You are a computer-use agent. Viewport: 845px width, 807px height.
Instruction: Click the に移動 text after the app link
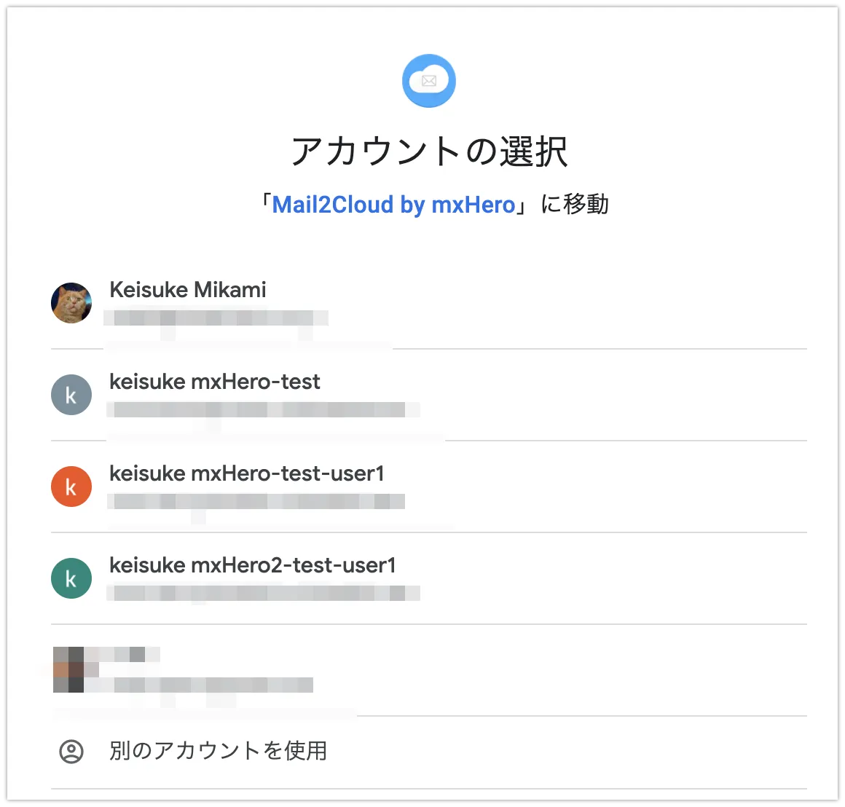(x=574, y=205)
